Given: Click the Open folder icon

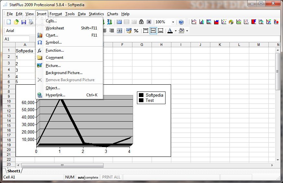Looking at the screenshot, I should [x=16, y=22].
